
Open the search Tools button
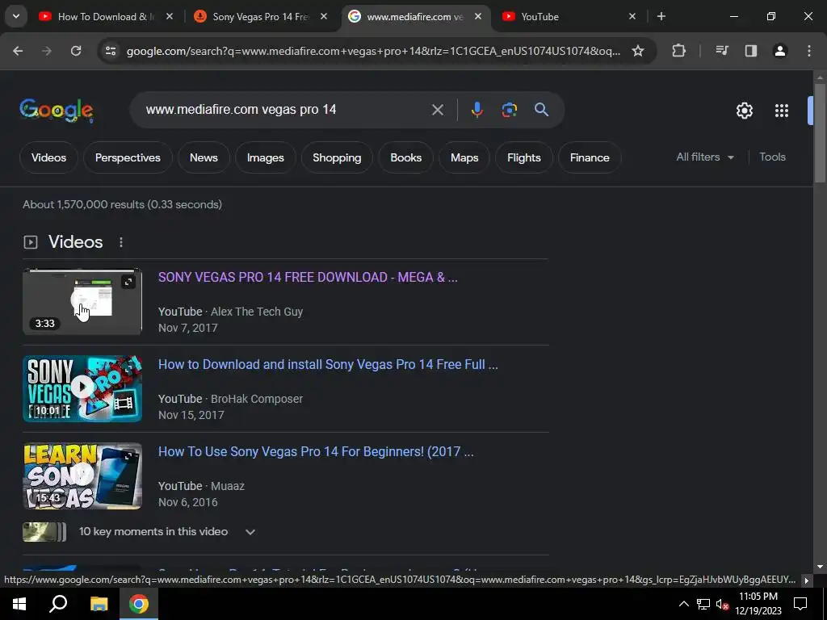[772, 157]
